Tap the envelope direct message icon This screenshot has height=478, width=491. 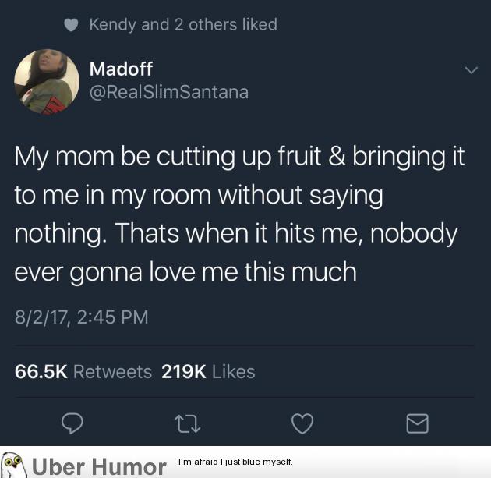(418, 423)
